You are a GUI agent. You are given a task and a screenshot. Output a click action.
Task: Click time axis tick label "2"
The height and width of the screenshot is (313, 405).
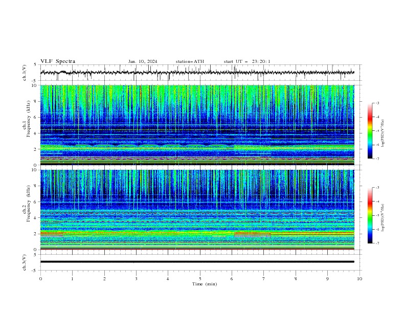104,279
